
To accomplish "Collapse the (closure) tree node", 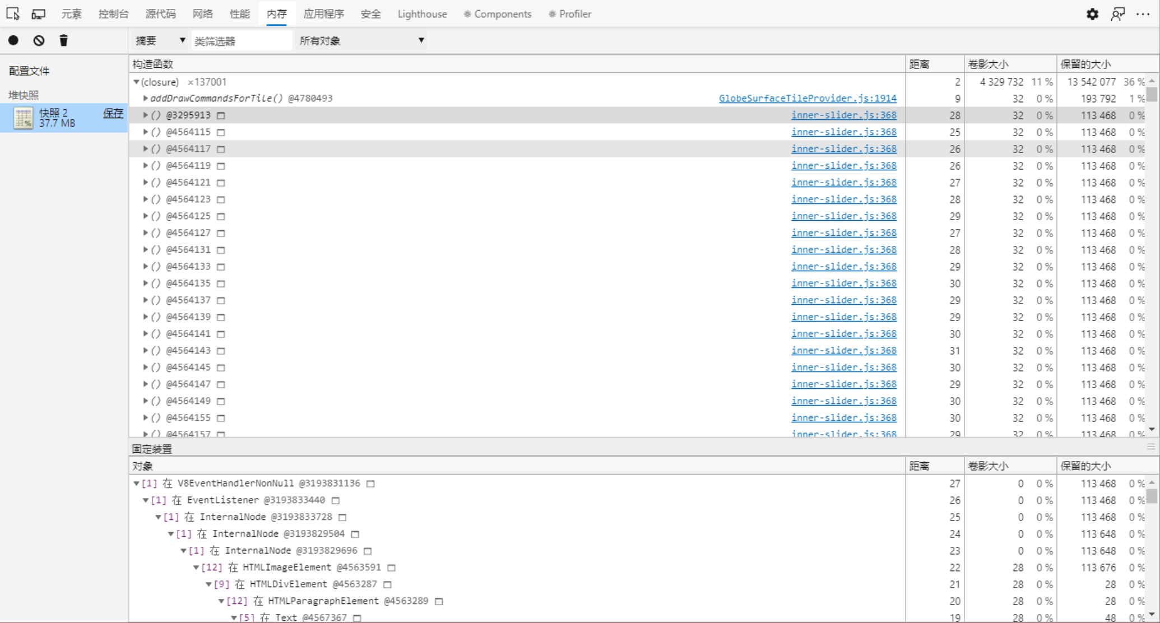I will coord(136,82).
